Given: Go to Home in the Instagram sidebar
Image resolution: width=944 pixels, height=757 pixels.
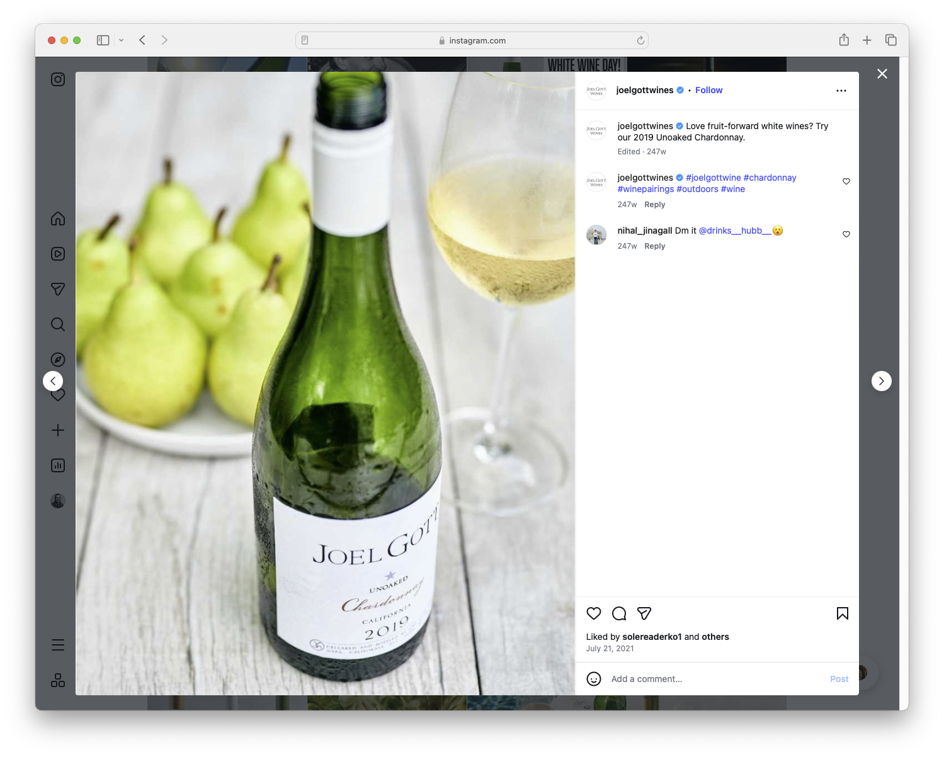Looking at the screenshot, I should [58, 219].
